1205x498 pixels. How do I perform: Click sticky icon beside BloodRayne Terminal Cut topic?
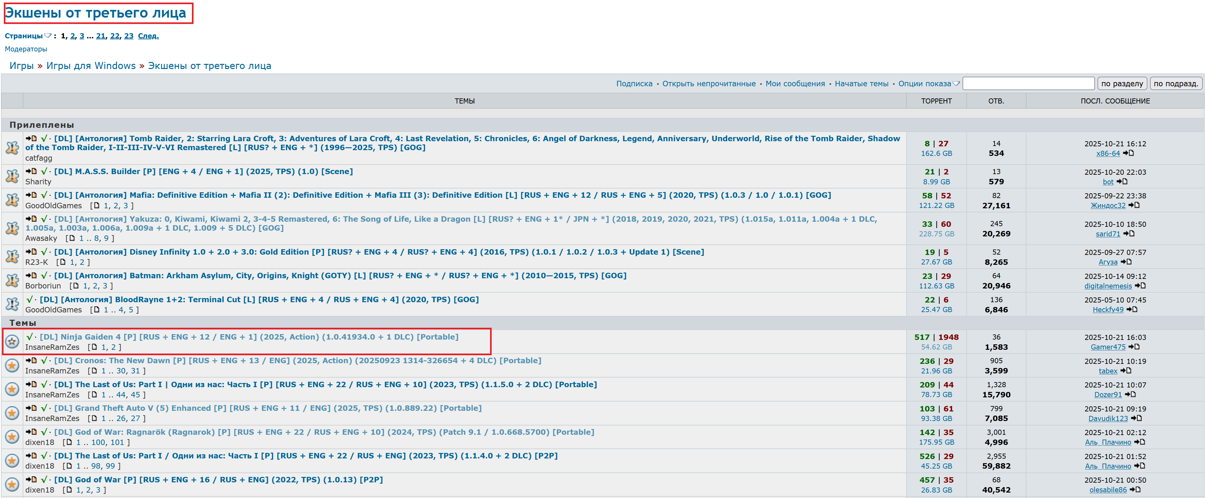12,304
